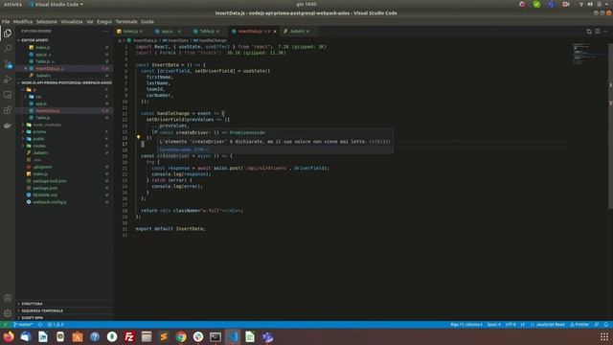Viewport: 613px width, 345px height.
Task: Click Spazi: 4 indentation setting
Action: tap(494, 325)
